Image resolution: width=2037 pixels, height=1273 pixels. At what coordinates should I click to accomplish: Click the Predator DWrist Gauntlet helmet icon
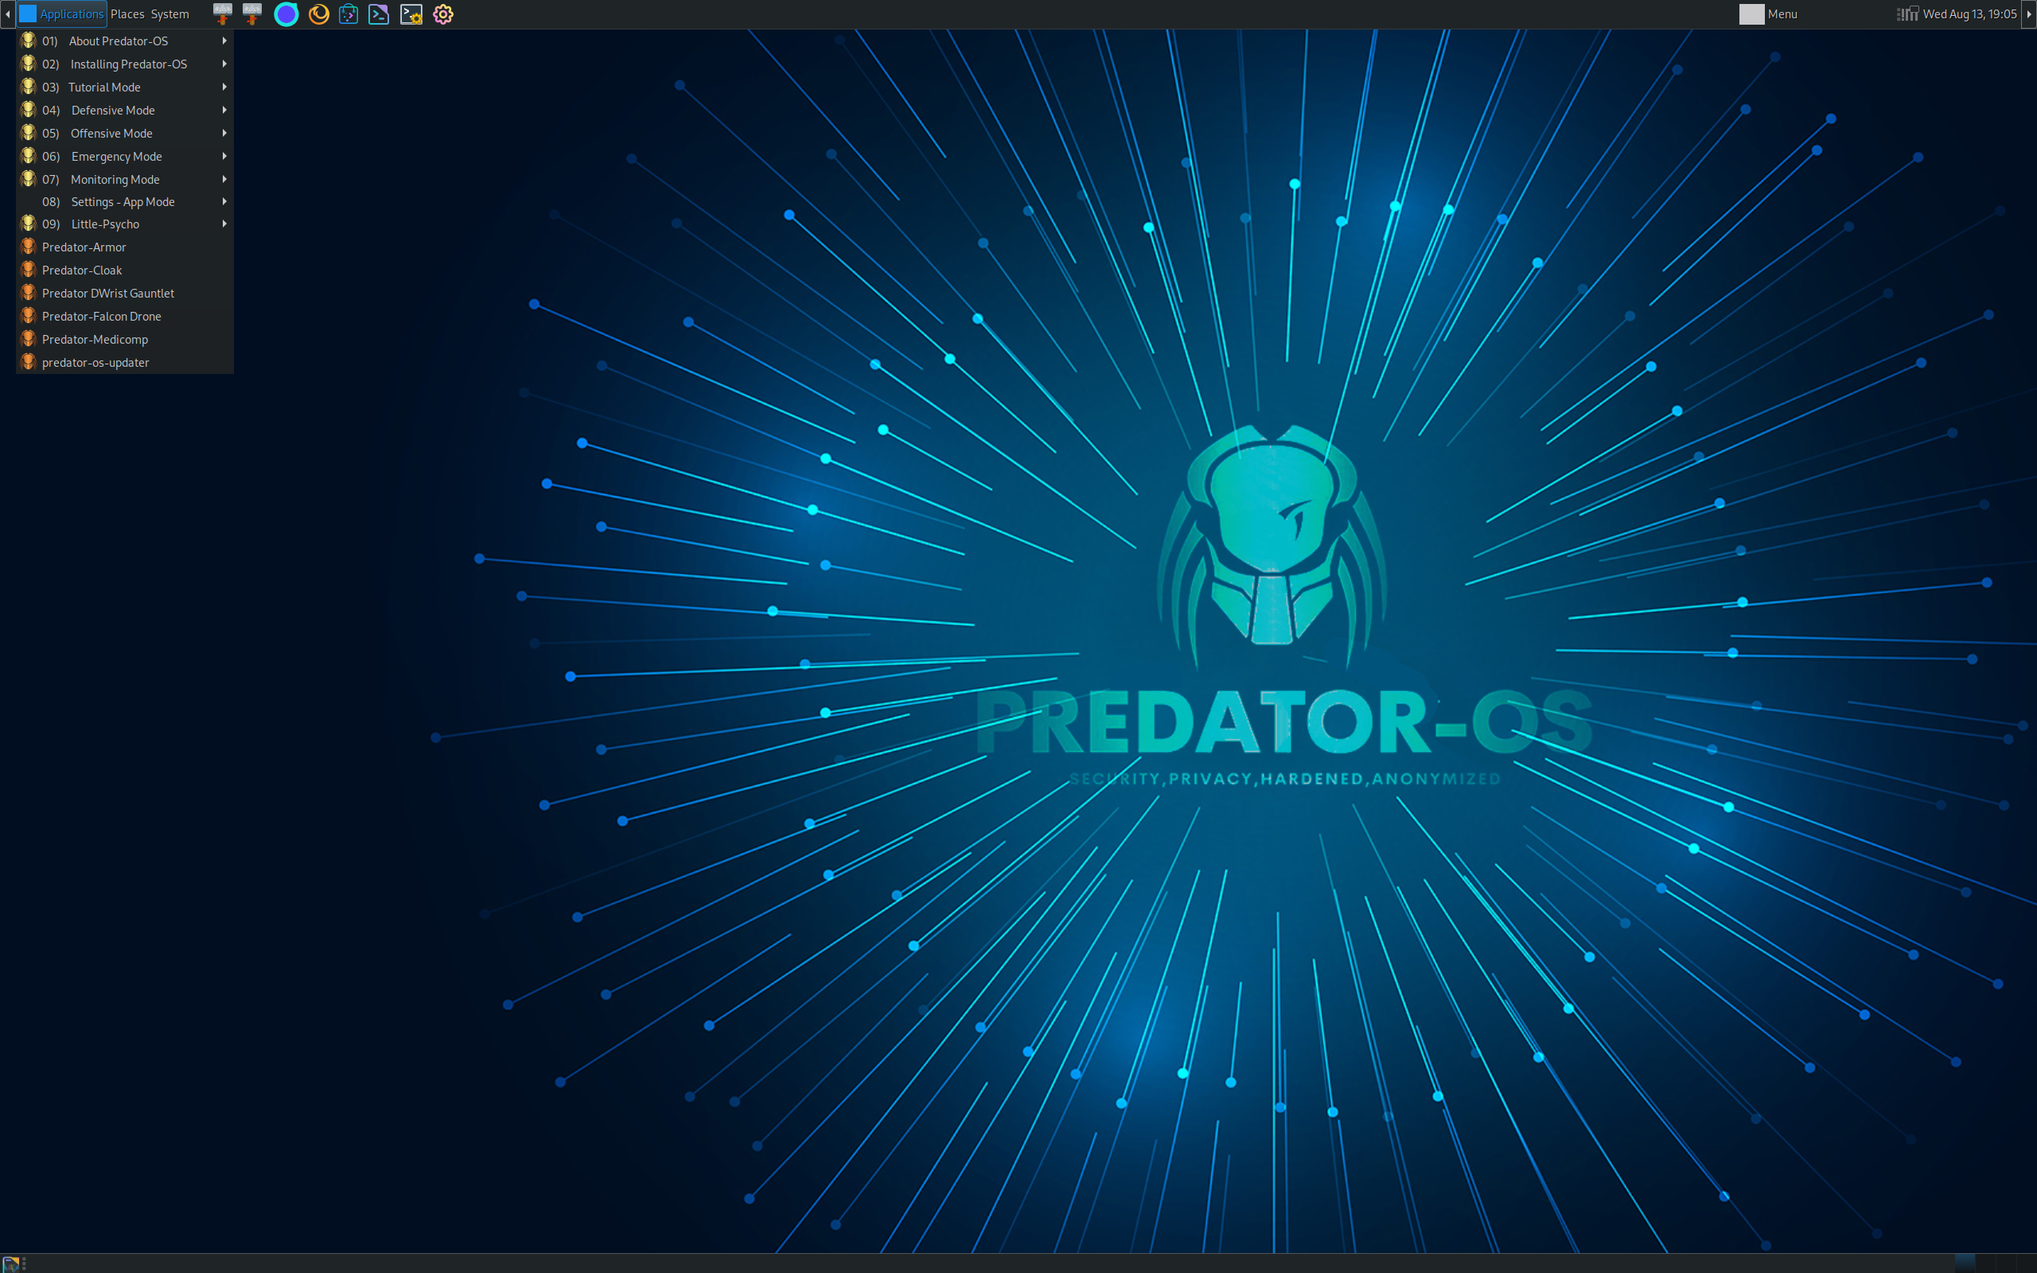28,293
